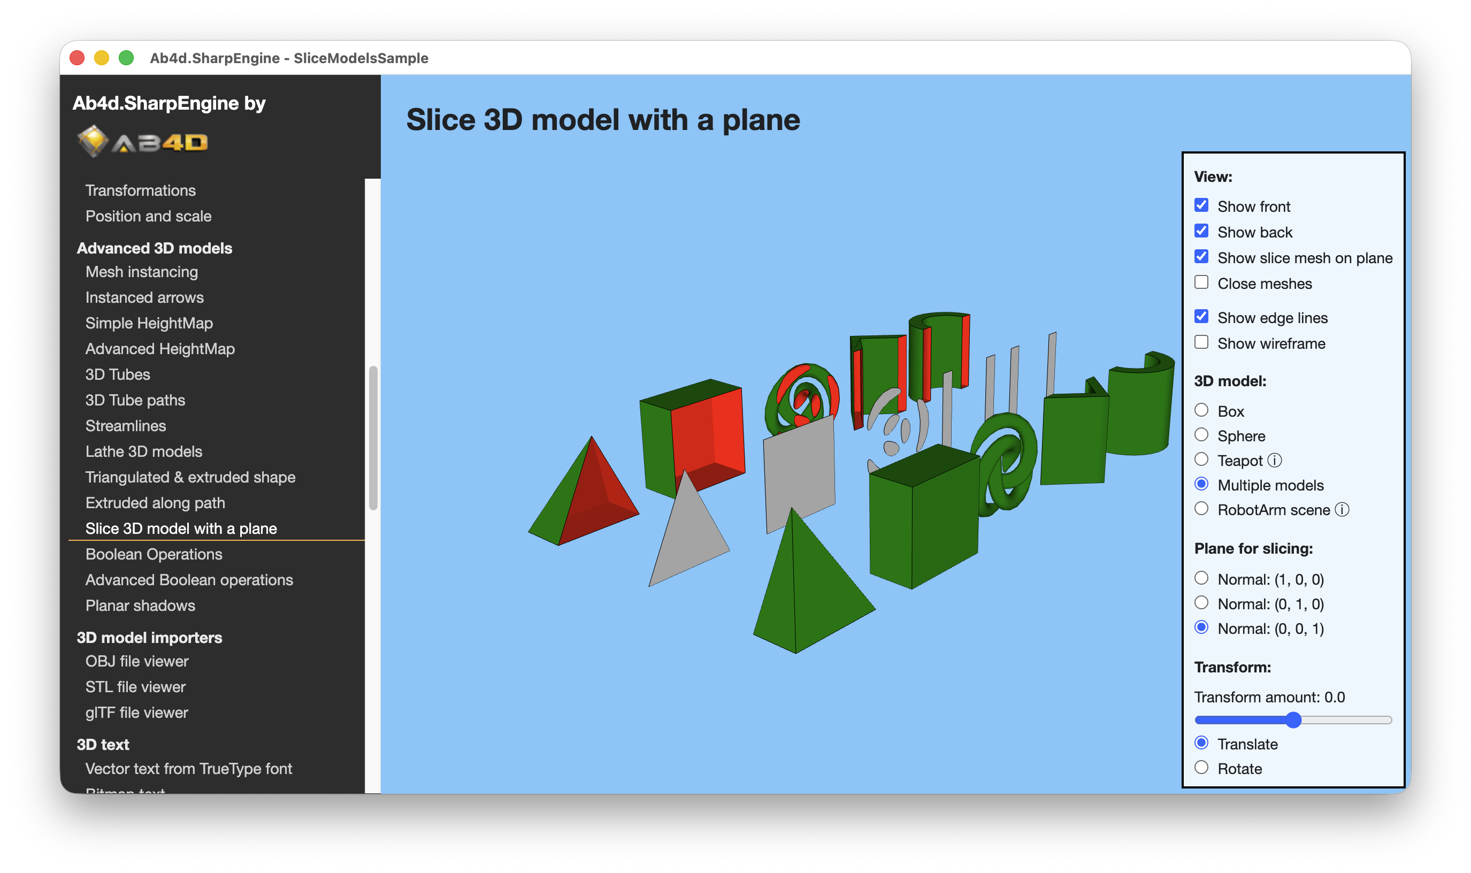Click the sidebar vertical scrollbar thumb
The height and width of the screenshot is (873, 1471).
[373, 438]
